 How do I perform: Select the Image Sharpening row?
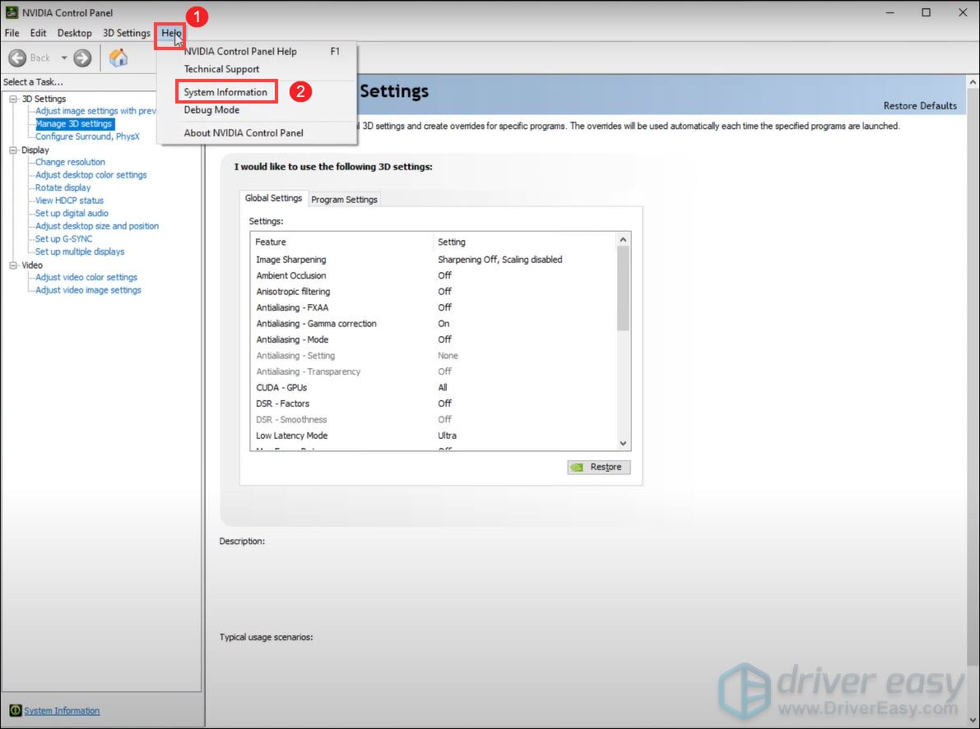(434, 260)
